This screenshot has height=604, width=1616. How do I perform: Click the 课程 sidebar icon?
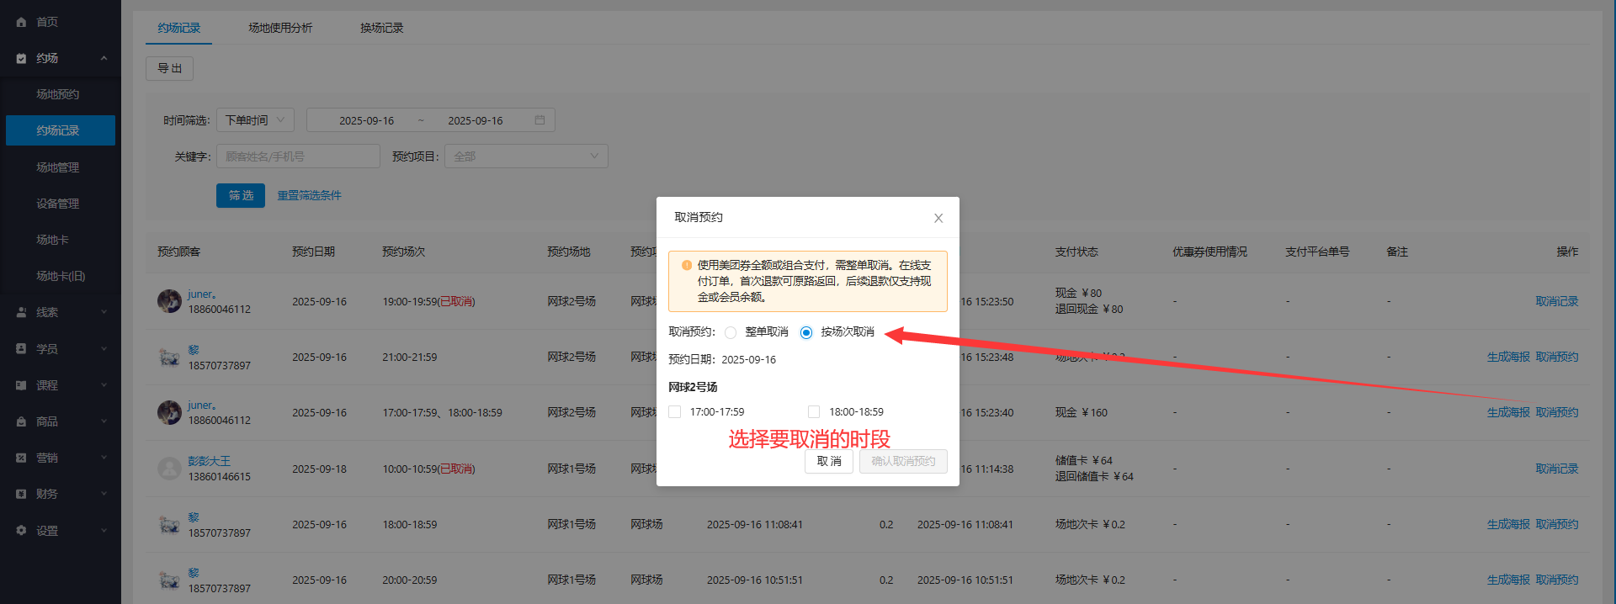[21, 385]
